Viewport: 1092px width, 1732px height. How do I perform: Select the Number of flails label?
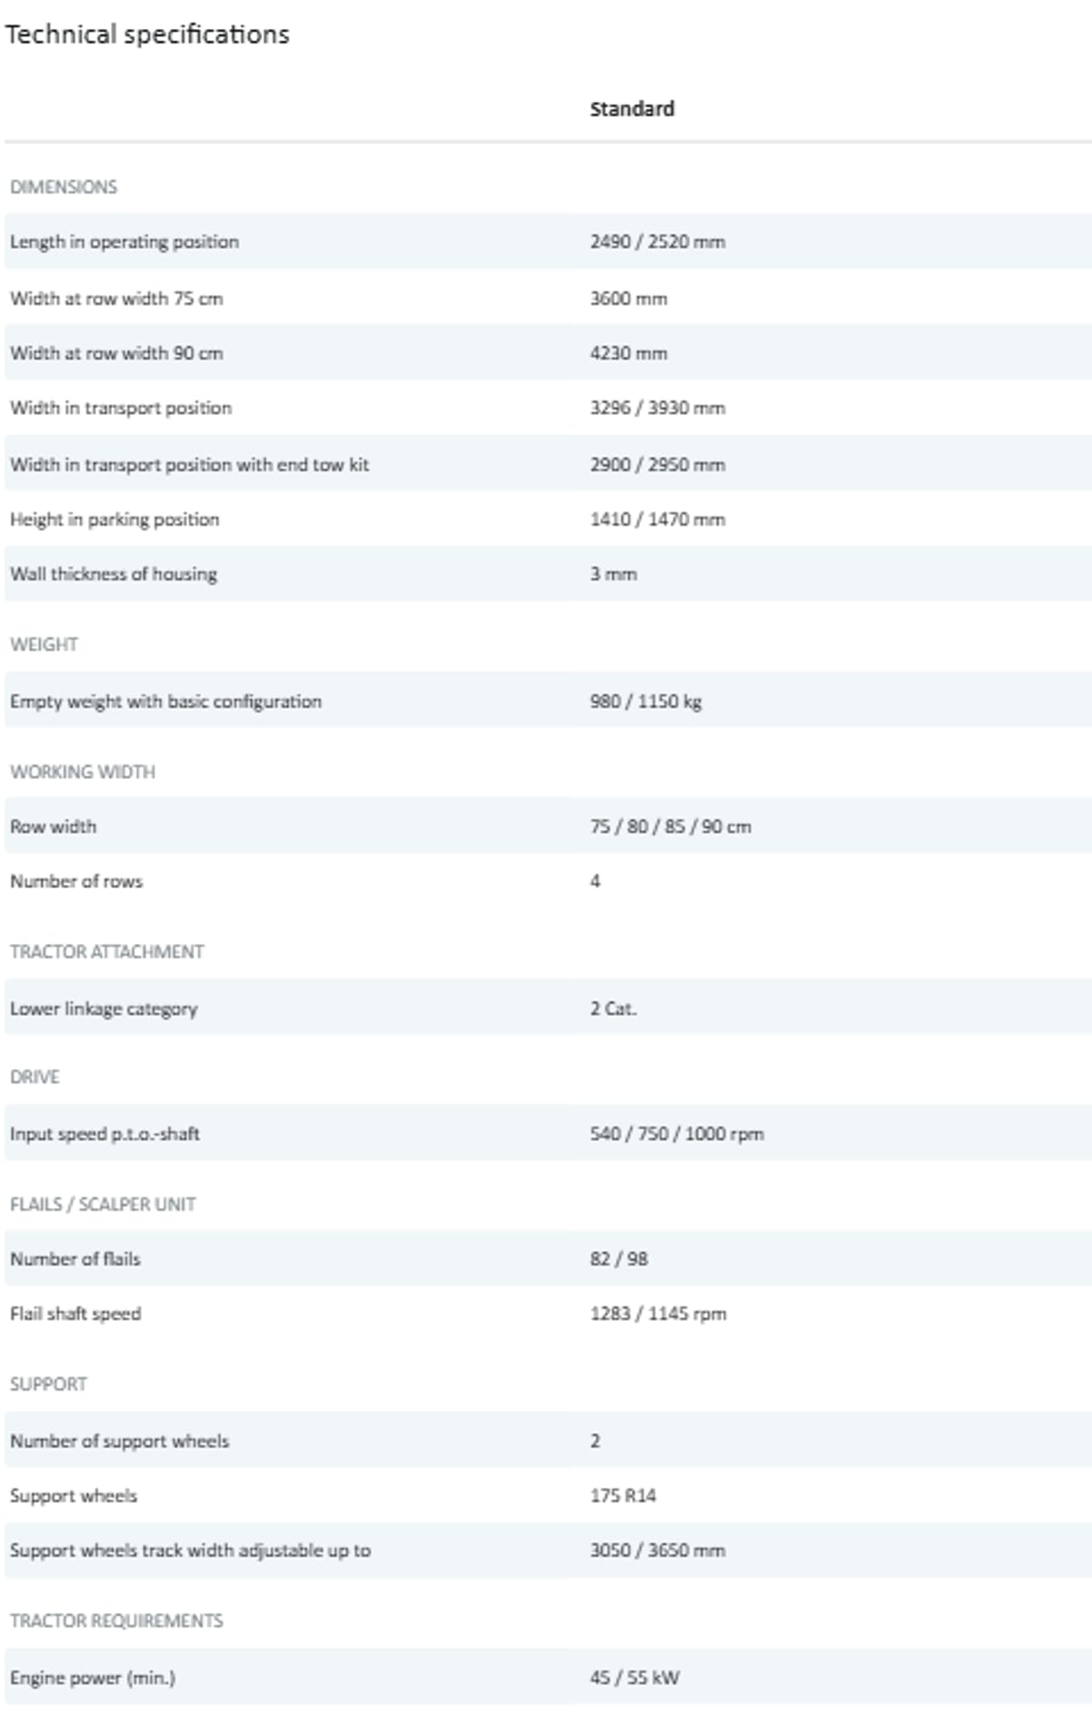76,1259
